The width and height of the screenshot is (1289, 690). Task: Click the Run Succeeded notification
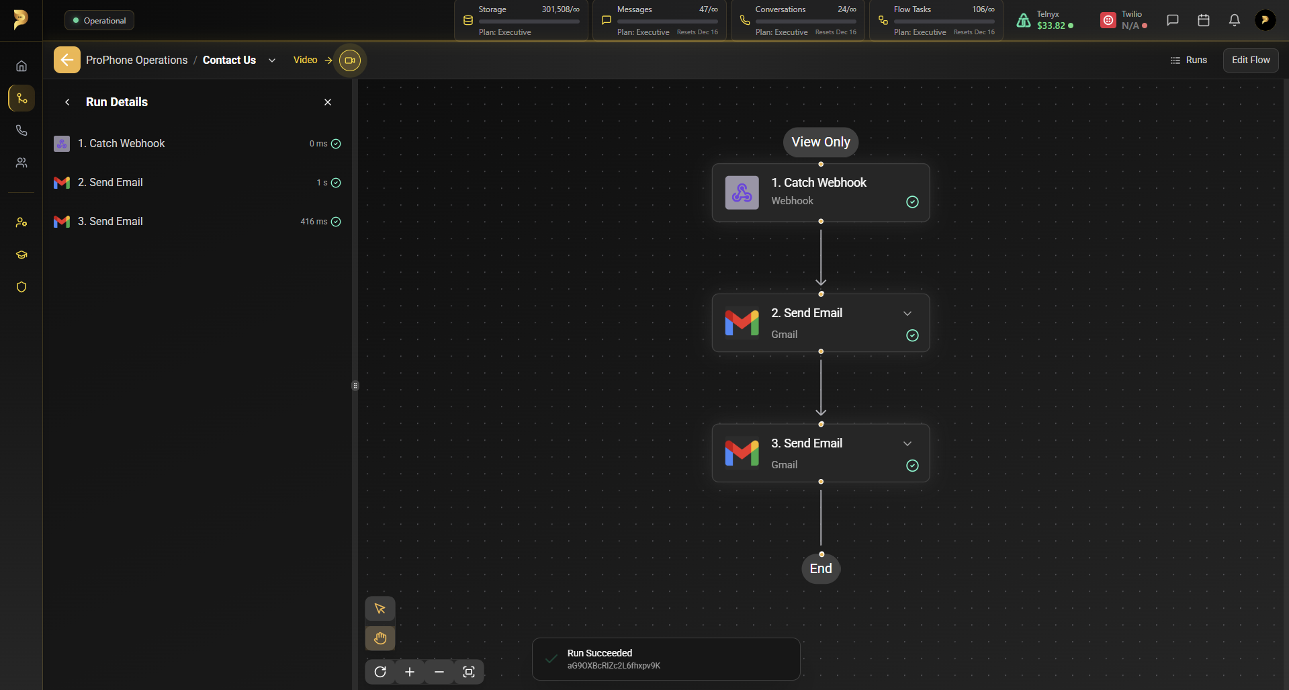tap(666, 659)
